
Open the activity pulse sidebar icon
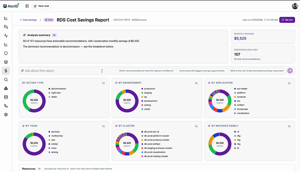click(6, 36)
